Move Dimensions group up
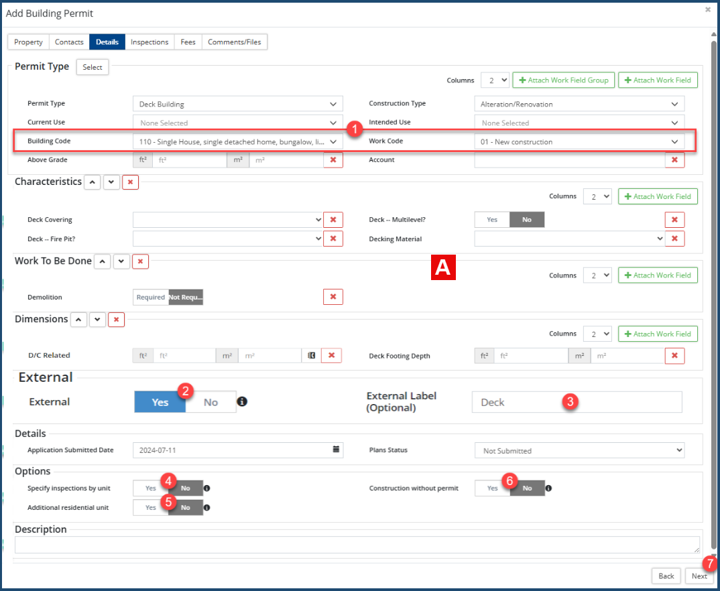Image resolution: width=720 pixels, height=591 pixels. [78, 320]
